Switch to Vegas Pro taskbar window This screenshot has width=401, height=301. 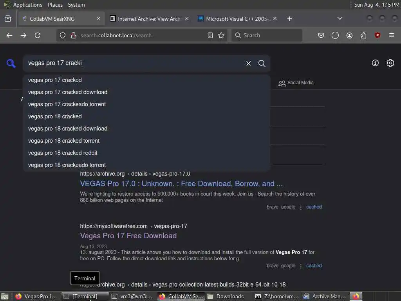click(36, 296)
